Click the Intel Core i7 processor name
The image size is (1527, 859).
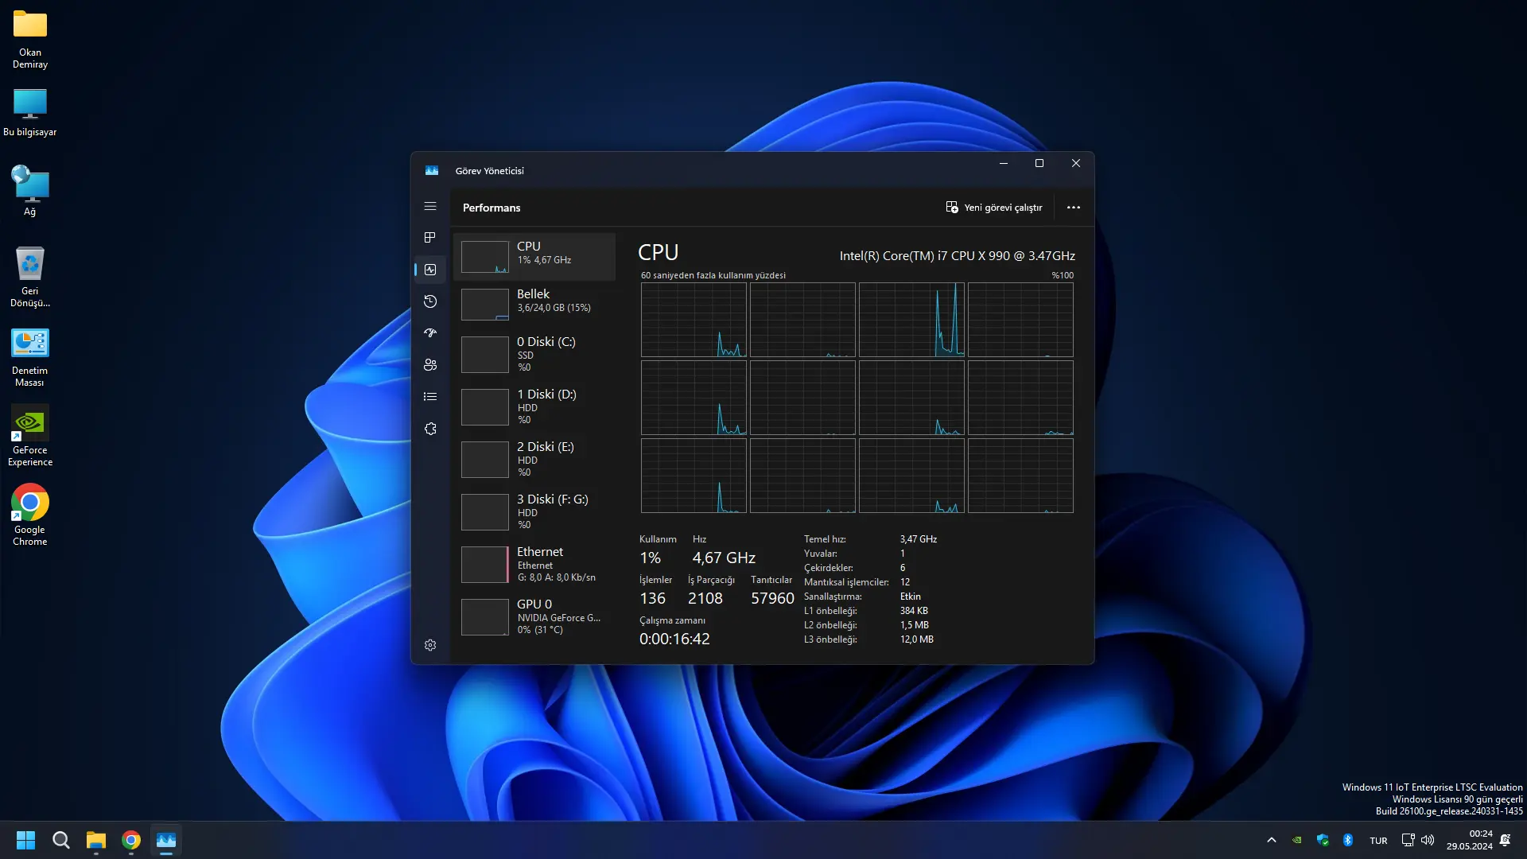click(957, 256)
